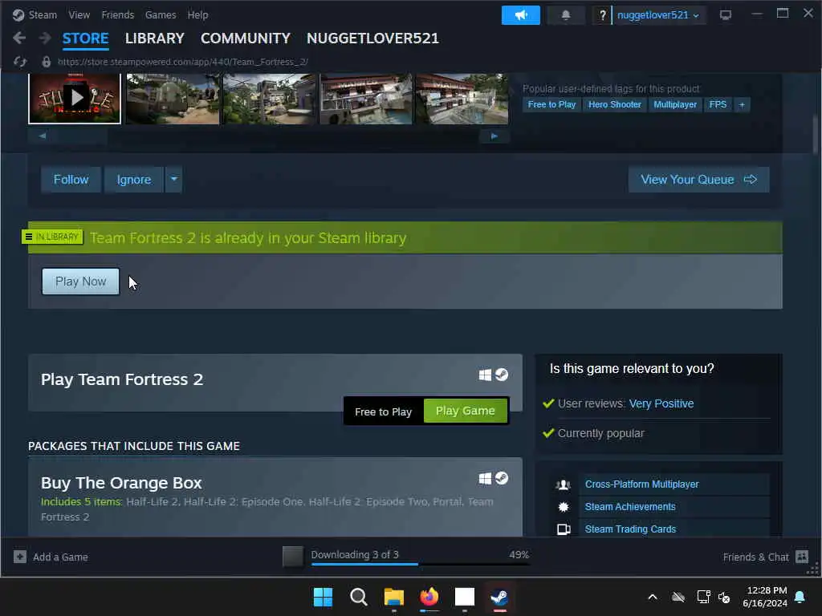The image size is (822, 616).
Task: Click the Cross-Platform Multiplayer people icon
Action: click(x=563, y=484)
